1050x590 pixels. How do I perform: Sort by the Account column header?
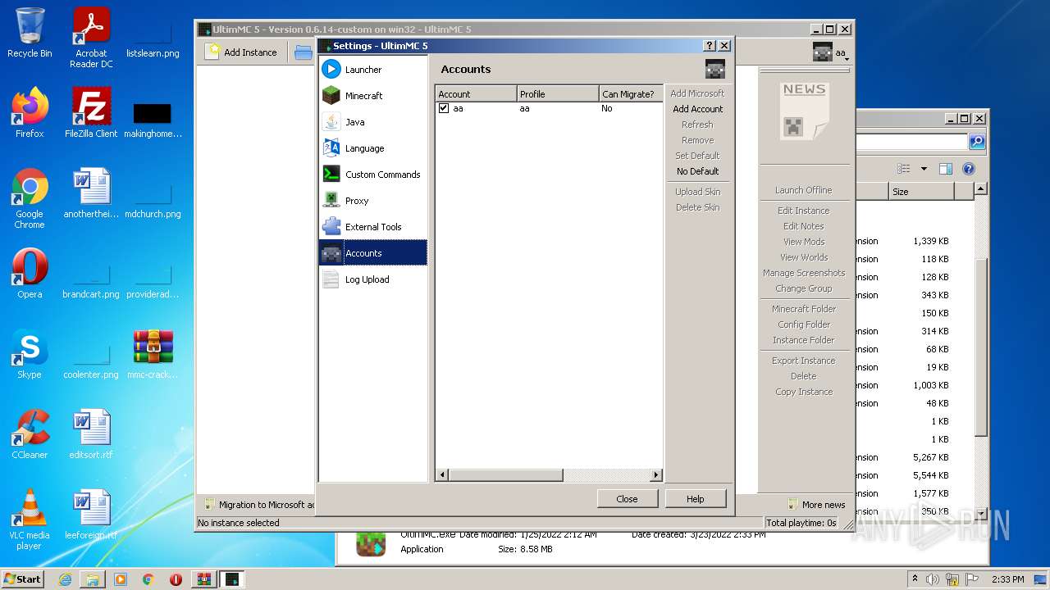(476, 94)
